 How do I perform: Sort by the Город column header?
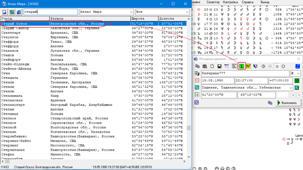25,19
